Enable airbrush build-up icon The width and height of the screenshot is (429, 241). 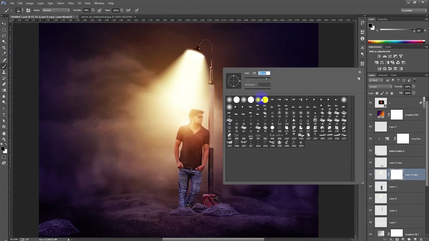pos(128,10)
